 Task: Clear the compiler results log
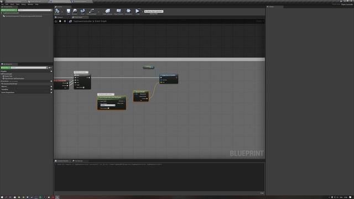coord(262,193)
